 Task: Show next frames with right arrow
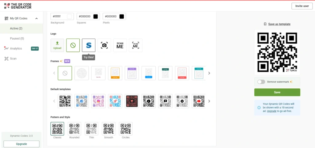pyautogui.click(x=209, y=73)
